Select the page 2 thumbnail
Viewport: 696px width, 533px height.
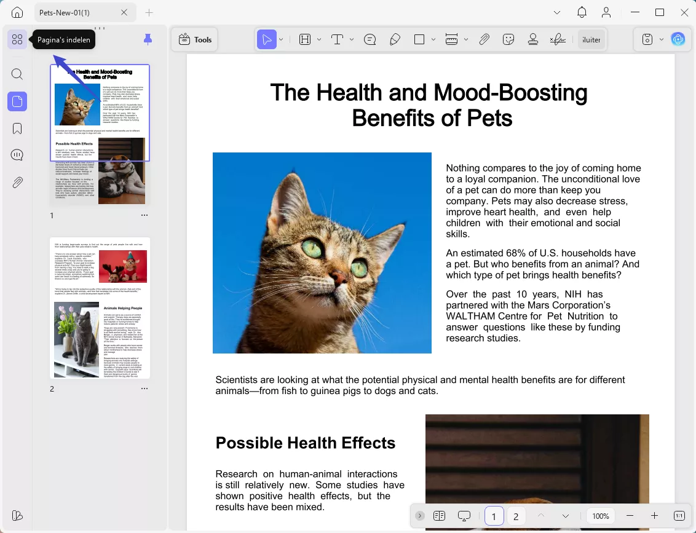pyautogui.click(x=100, y=307)
